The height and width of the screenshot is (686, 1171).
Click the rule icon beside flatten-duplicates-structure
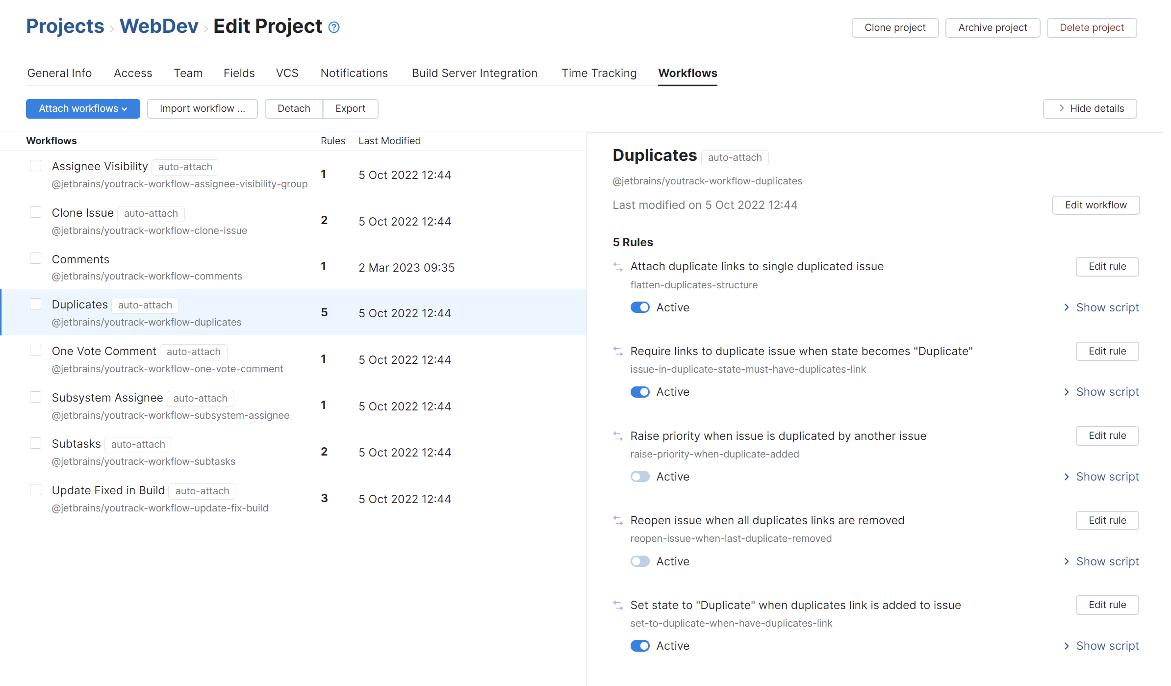(x=617, y=267)
